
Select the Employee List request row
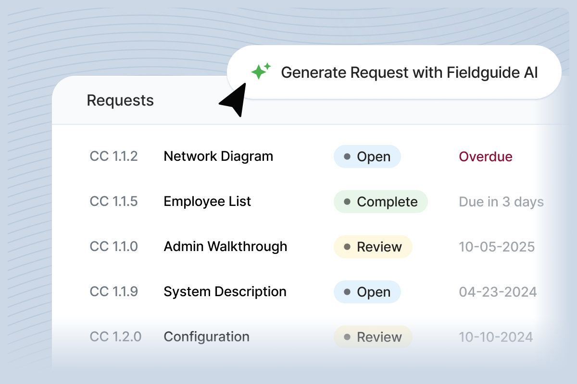207,202
